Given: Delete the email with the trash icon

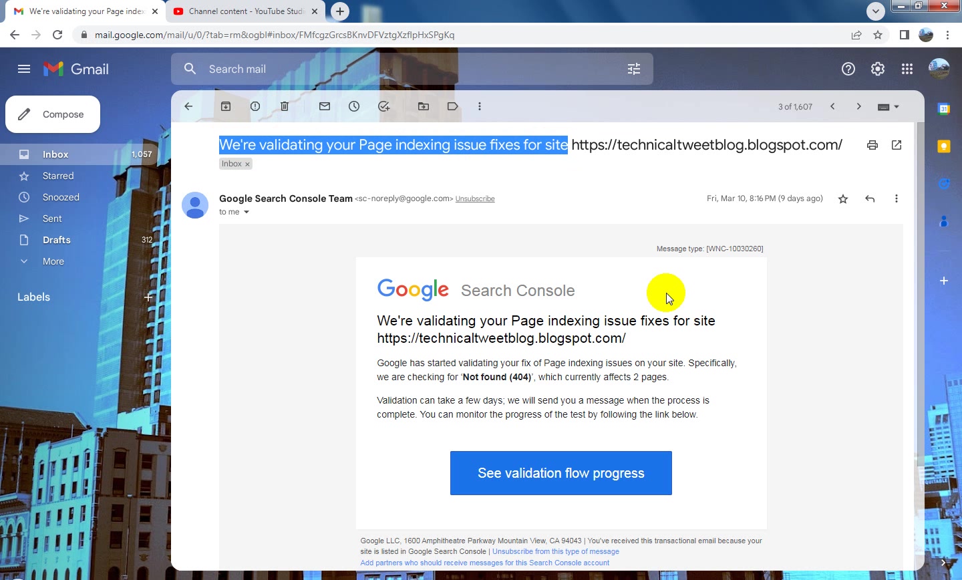Looking at the screenshot, I should point(285,106).
